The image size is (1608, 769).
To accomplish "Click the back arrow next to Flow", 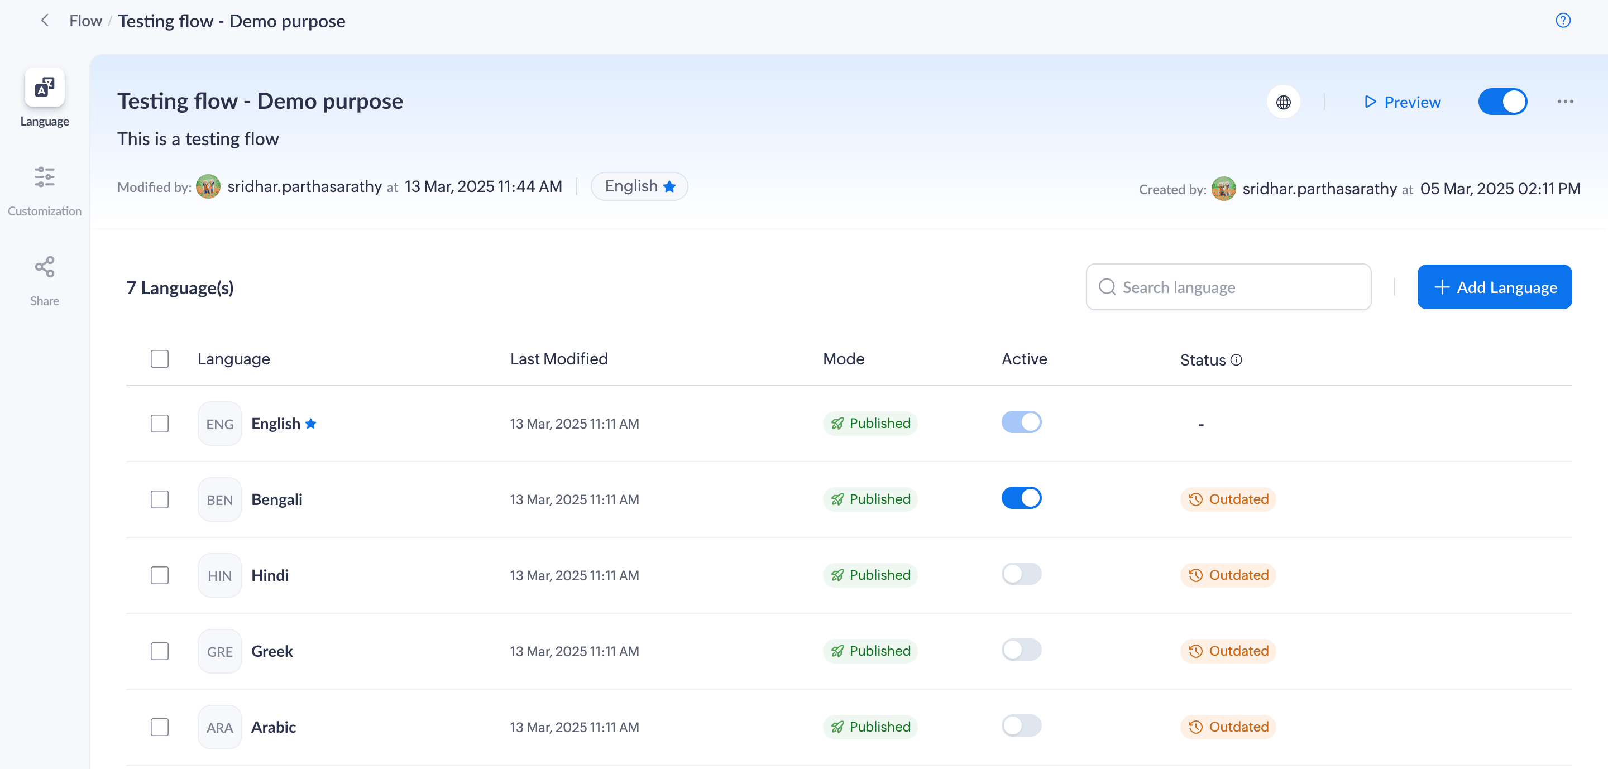I will [44, 21].
